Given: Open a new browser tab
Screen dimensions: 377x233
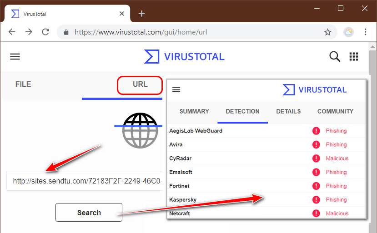Looking at the screenshot, I should [141, 14].
